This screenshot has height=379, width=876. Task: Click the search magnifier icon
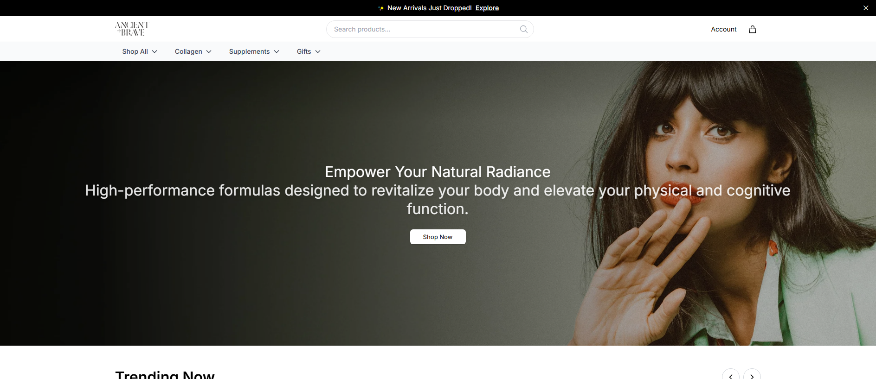tap(523, 29)
